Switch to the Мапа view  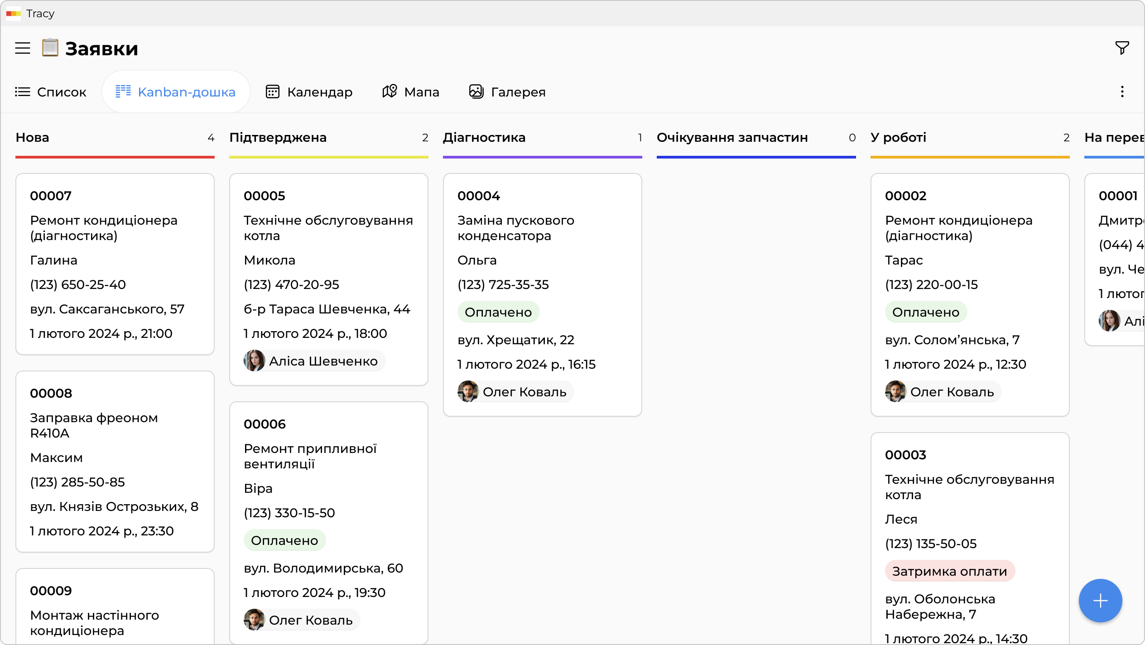point(410,92)
